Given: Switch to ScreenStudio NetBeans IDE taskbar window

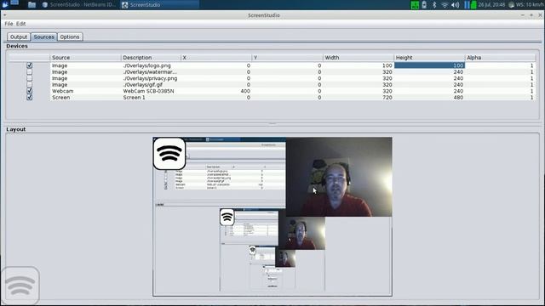Looking at the screenshot, I should 79,5.
